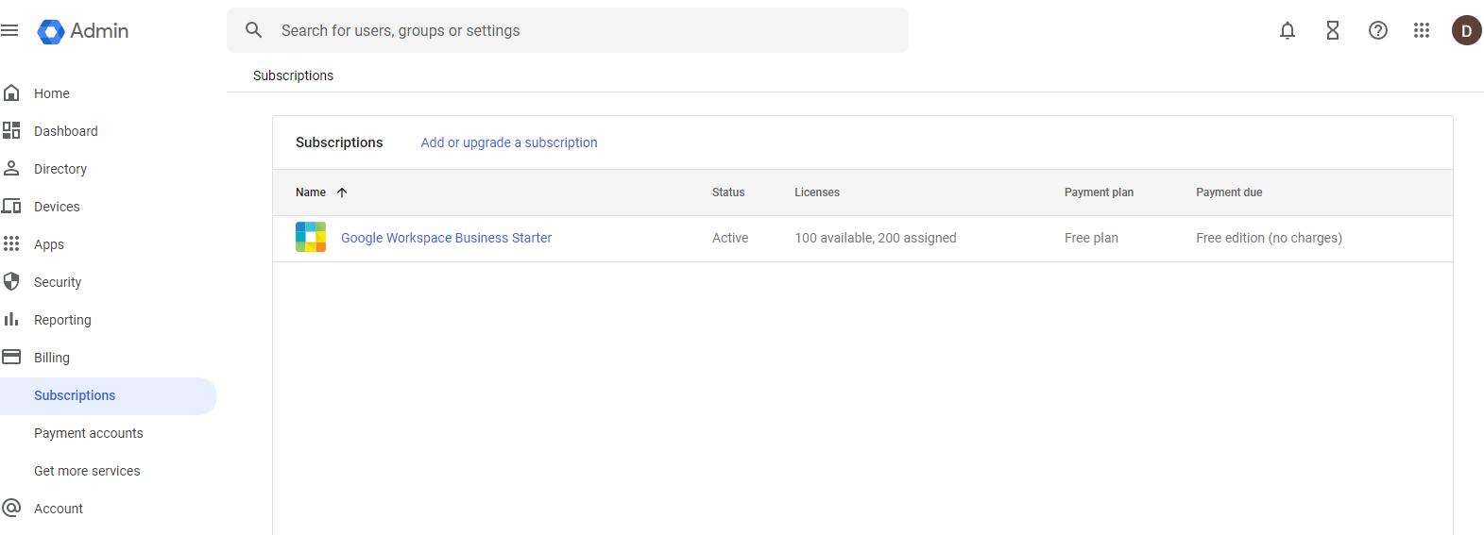Open the hamburger main menu
The image size is (1484, 535).
coord(10,30)
